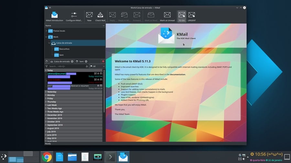The image size is (291, 163).
Task: Expand the Three Weeks Ago group
Action: tap(46, 112)
